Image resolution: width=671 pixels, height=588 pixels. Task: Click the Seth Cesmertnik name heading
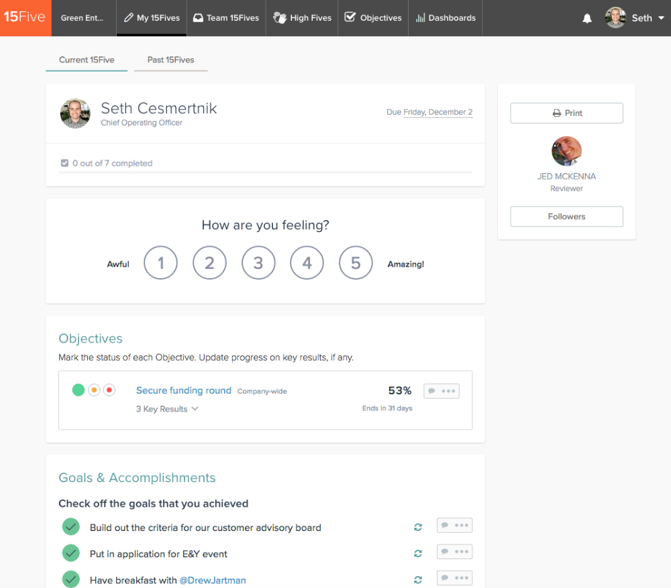(159, 108)
